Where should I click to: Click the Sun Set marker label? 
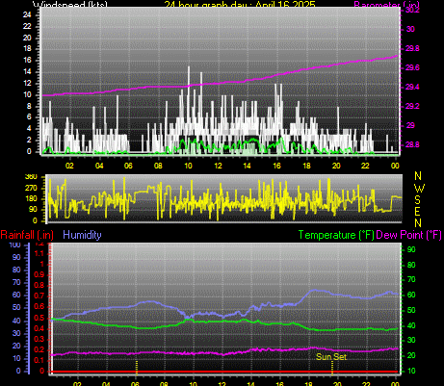(331, 356)
